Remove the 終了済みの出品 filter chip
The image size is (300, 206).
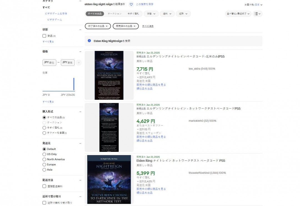(107, 26)
